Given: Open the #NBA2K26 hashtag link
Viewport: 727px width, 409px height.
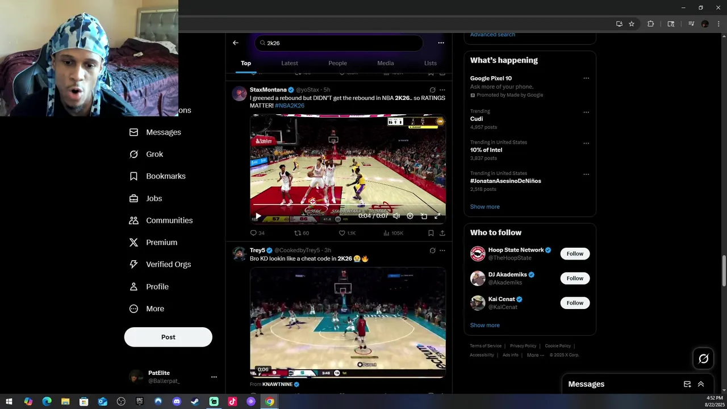Looking at the screenshot, I should 290,106.
